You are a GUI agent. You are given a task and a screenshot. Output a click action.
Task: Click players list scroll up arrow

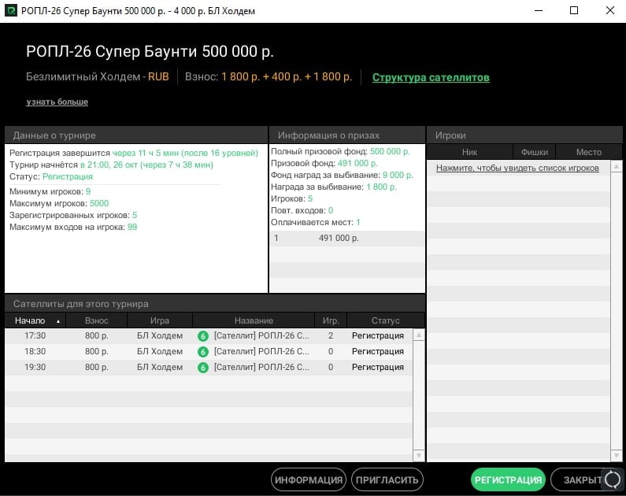click(x=617, y=166)
